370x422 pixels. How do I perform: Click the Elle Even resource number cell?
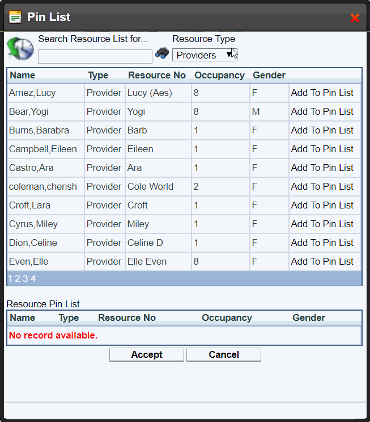(x=158, y=262)
